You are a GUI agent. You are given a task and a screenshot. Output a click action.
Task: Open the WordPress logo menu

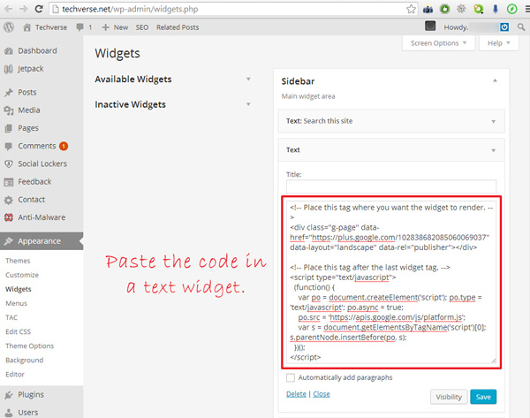coord(9,27)
